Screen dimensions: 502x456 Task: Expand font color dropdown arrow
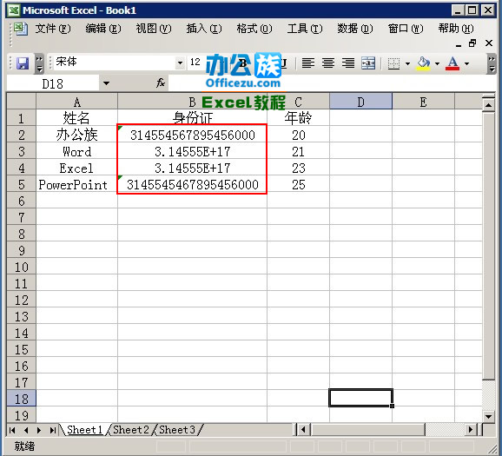click(467, 63)
